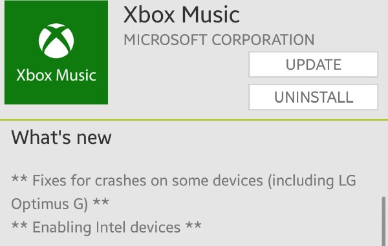Viewport: 388px width, 246px height.
Task: Tap the UPDATE button
Action: click(313, 65)
